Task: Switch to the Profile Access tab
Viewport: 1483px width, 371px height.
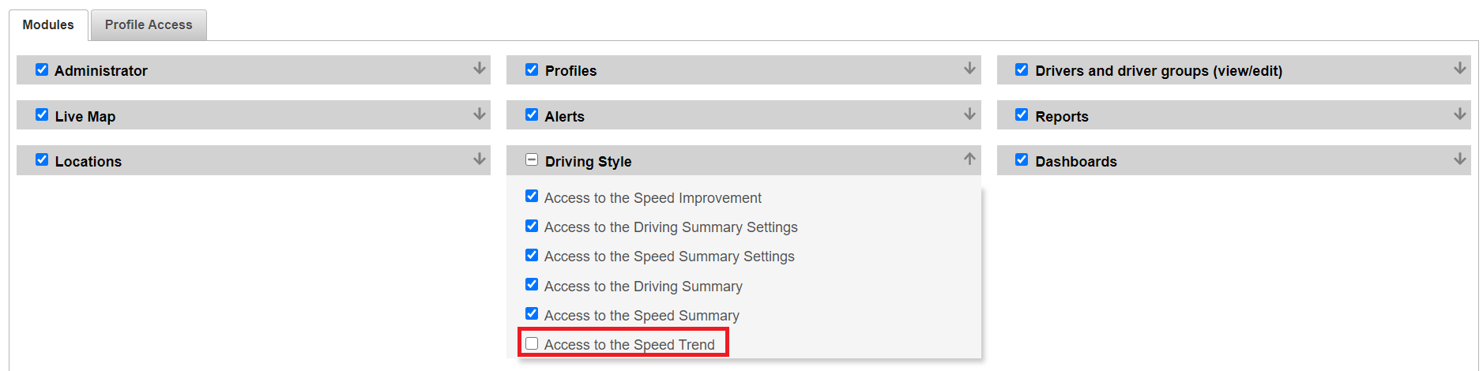Action: point(149,24)
